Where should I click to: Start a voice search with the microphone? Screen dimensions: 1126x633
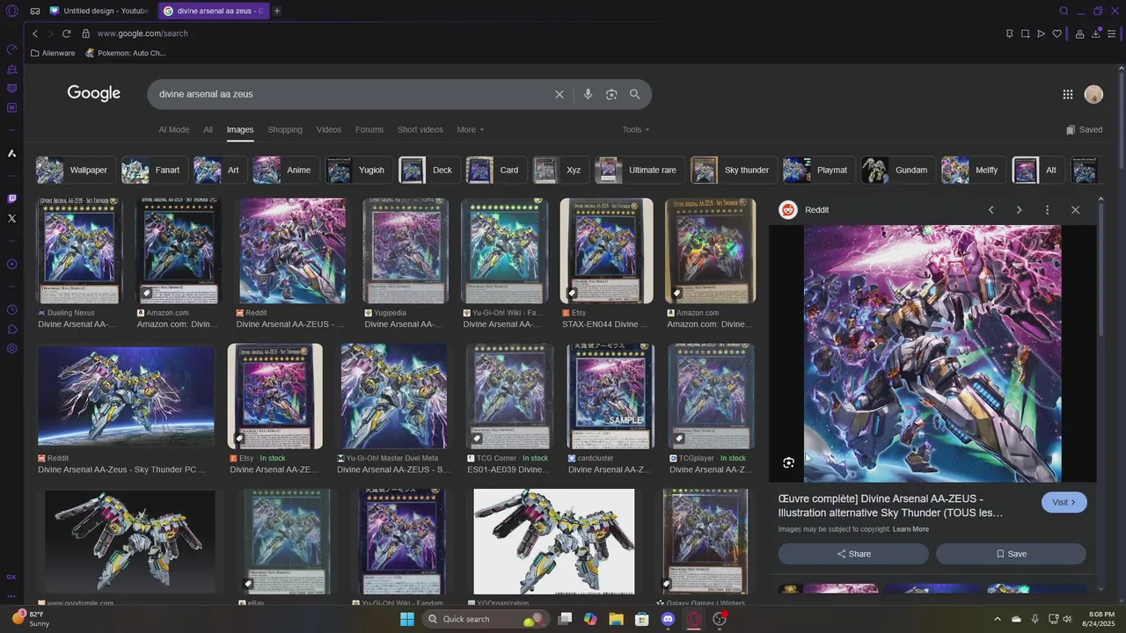588,94
